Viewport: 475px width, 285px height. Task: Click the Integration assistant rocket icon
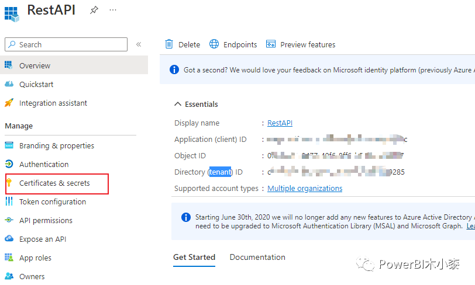click(x=9, y=103)
